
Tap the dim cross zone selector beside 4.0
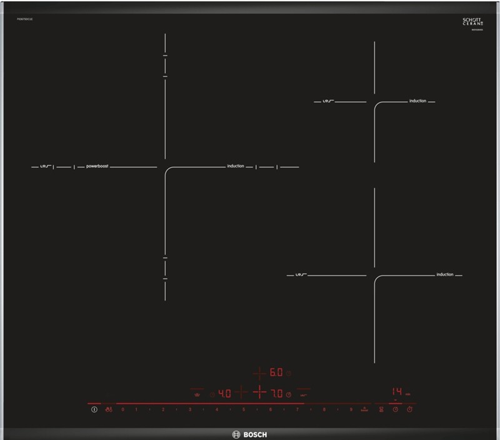click(241, 393)
